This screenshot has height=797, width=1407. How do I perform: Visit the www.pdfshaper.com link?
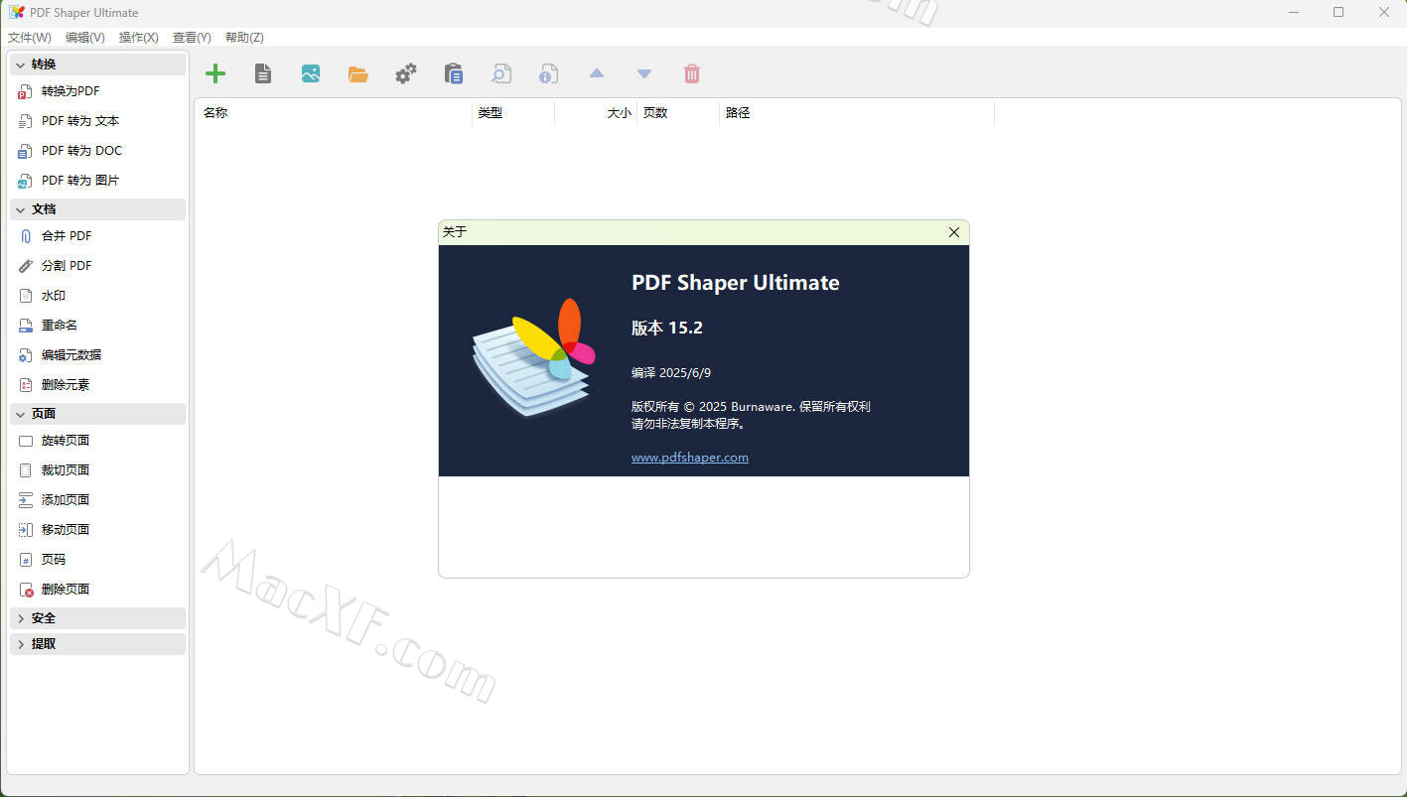point(690,458)
